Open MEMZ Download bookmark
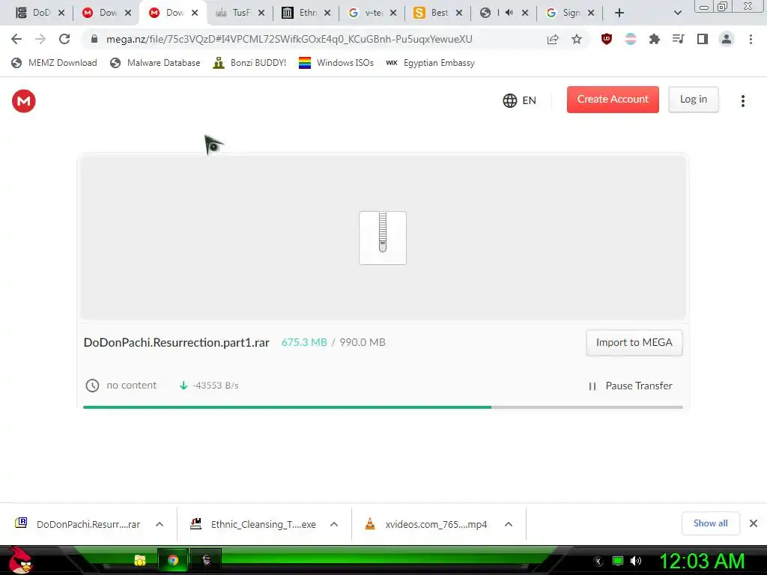767x575 pixels. pyautogui.click(x=54, y=63)
